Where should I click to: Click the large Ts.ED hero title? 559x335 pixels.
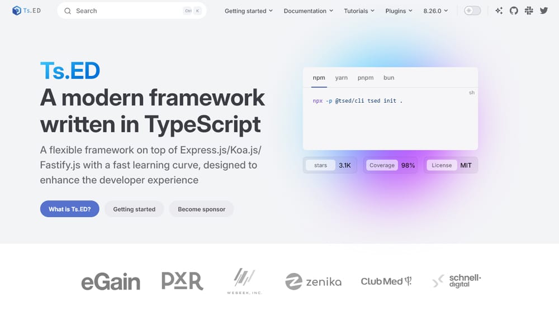click(x=70, y=70)
